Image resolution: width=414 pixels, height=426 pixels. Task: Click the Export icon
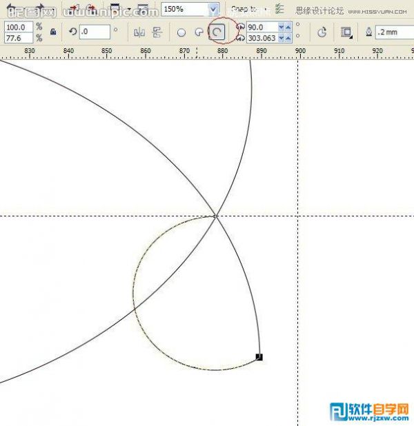tap(92, 10)
